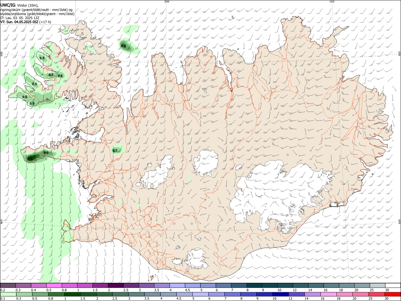Click the '0.6' precipitation value on the map
The height and width of the screenshot is (301, 401).
coord(60,76)
